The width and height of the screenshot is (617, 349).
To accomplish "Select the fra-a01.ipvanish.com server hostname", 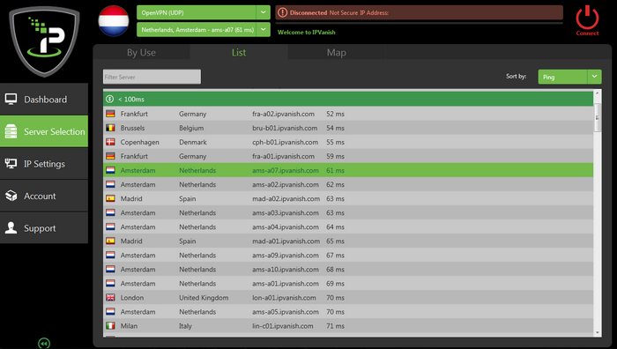I will [x=283, y=156].
